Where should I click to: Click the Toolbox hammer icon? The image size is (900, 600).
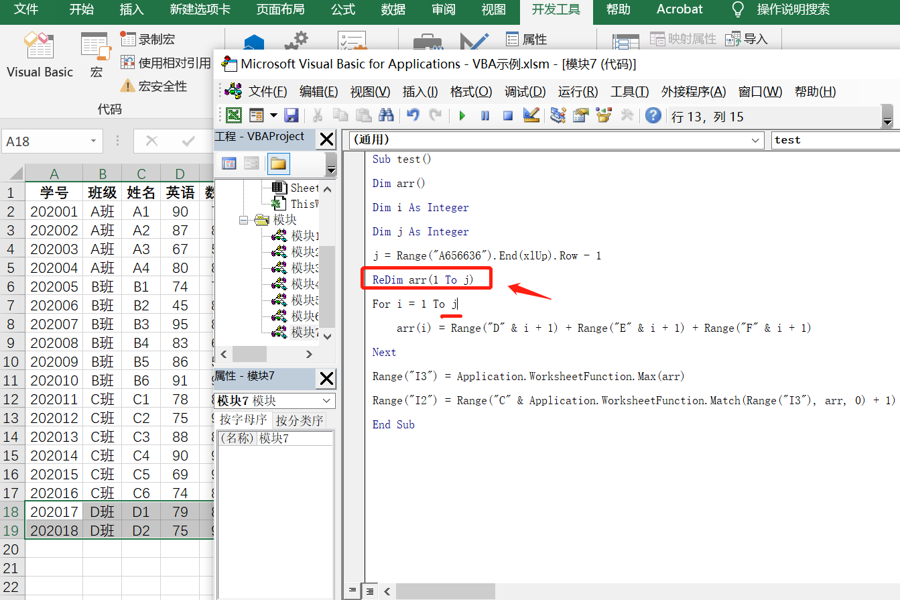tap(627, 115)
